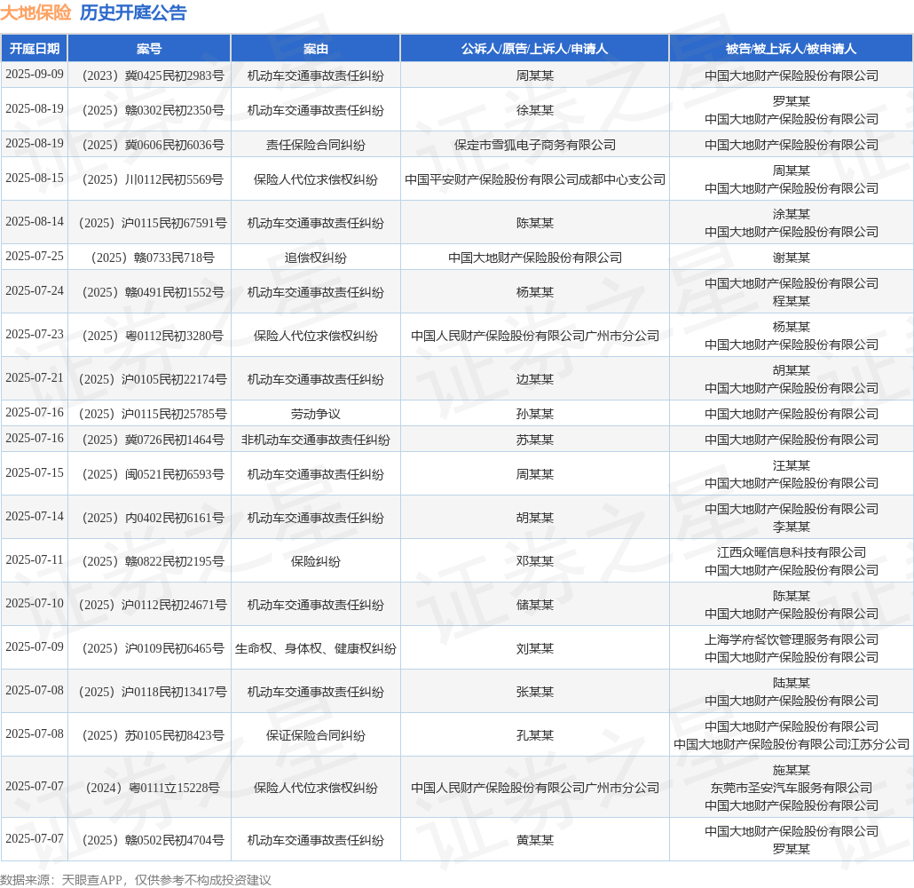Click case number (2025)赣0822民初2195号
Viewport: 914px width, 888px height.
coord(149,560)
